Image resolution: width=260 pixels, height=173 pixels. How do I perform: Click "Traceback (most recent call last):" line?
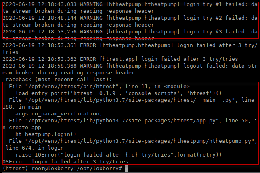tap(57, 79)
